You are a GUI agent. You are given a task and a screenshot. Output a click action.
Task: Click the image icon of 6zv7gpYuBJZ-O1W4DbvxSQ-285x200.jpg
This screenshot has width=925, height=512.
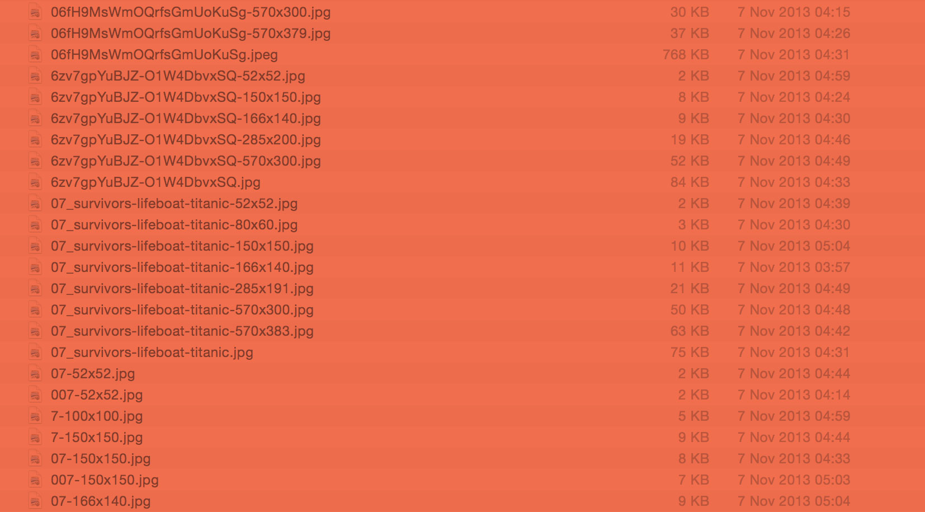(35, 140)
